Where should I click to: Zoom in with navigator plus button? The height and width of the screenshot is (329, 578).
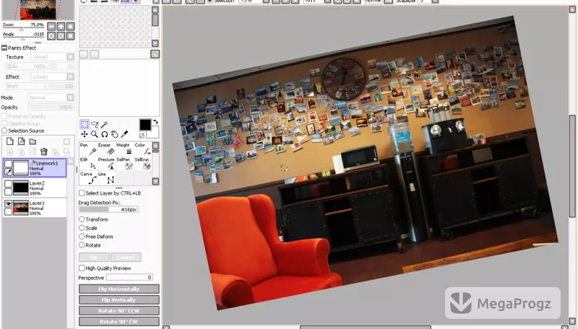[x=61, y=26]
